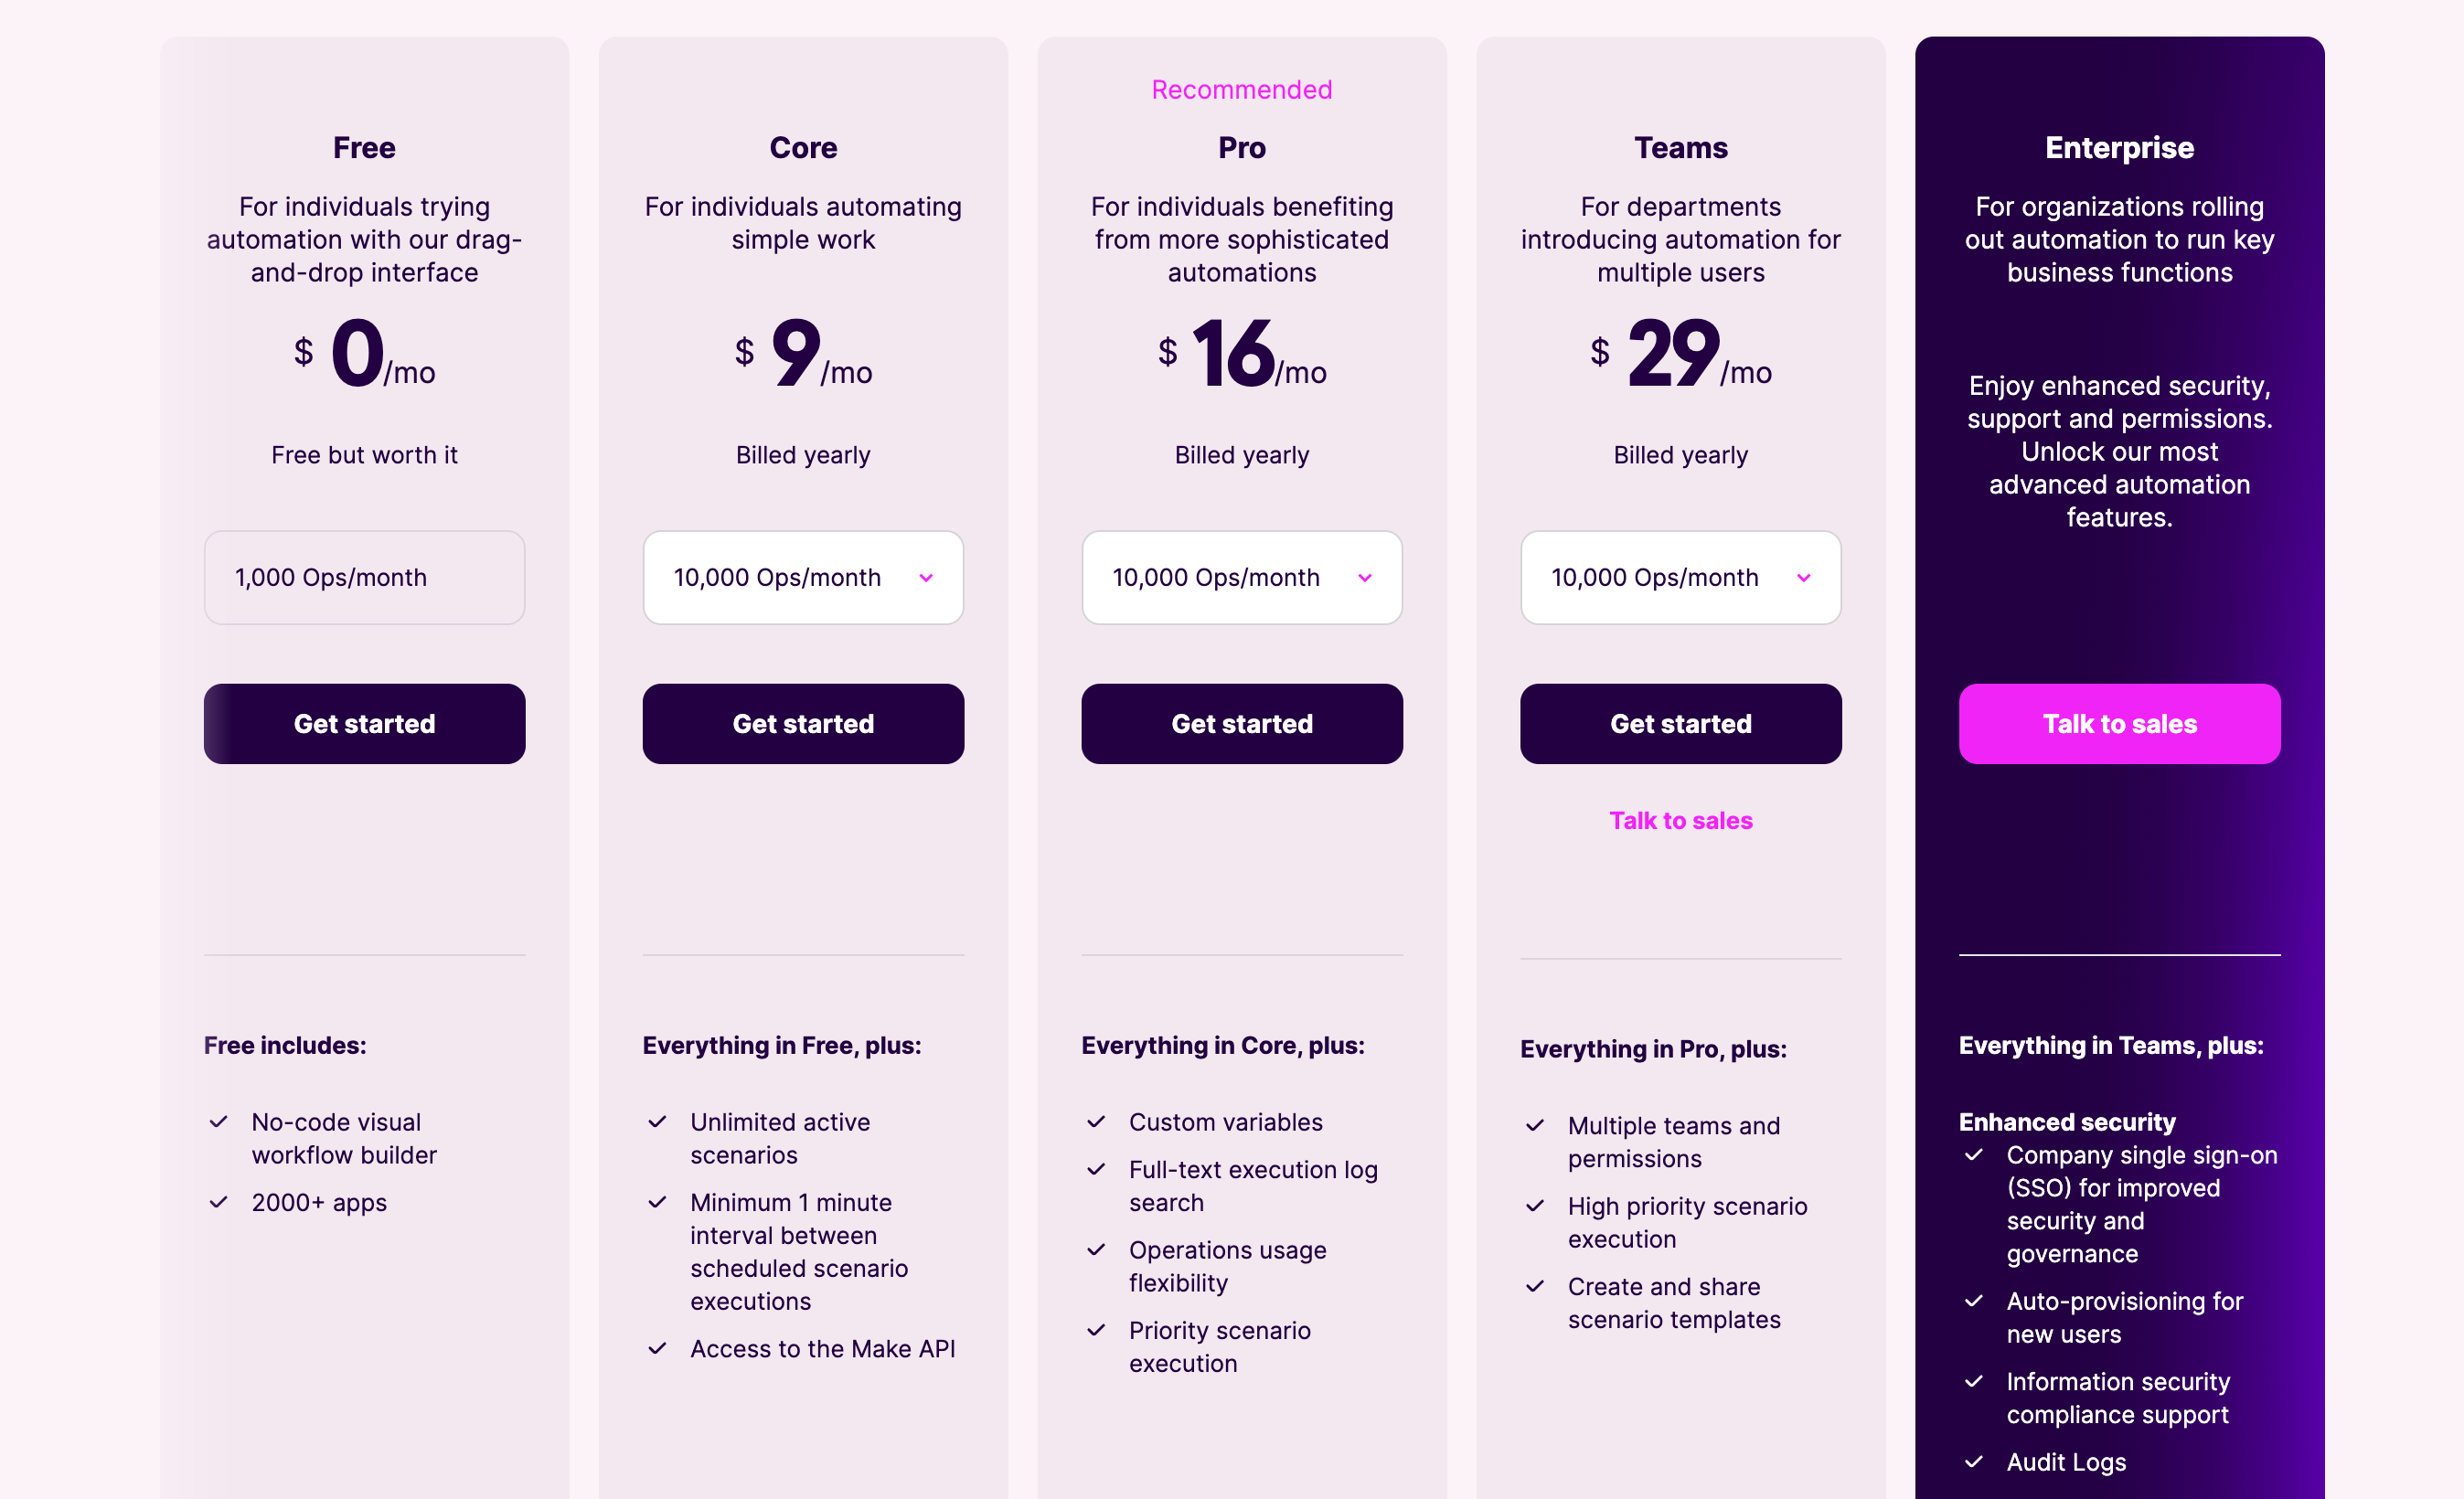Click the 1,000 Ops/month field under Free
2464x1499 pixels.
coord(364,578)
